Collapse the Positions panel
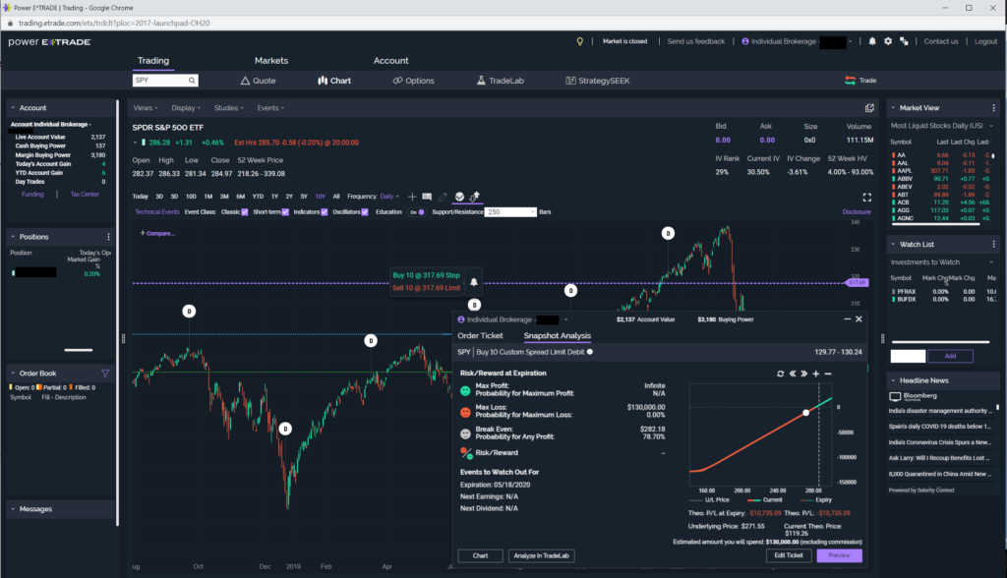This screenshot has height=578, width=1007. click(13, 237)
